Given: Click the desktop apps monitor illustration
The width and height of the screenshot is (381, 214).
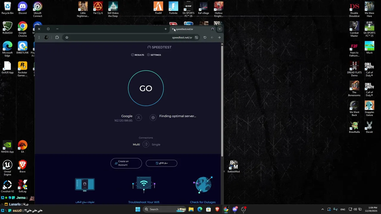Looking at the screenshot, I should coord(85,185).
